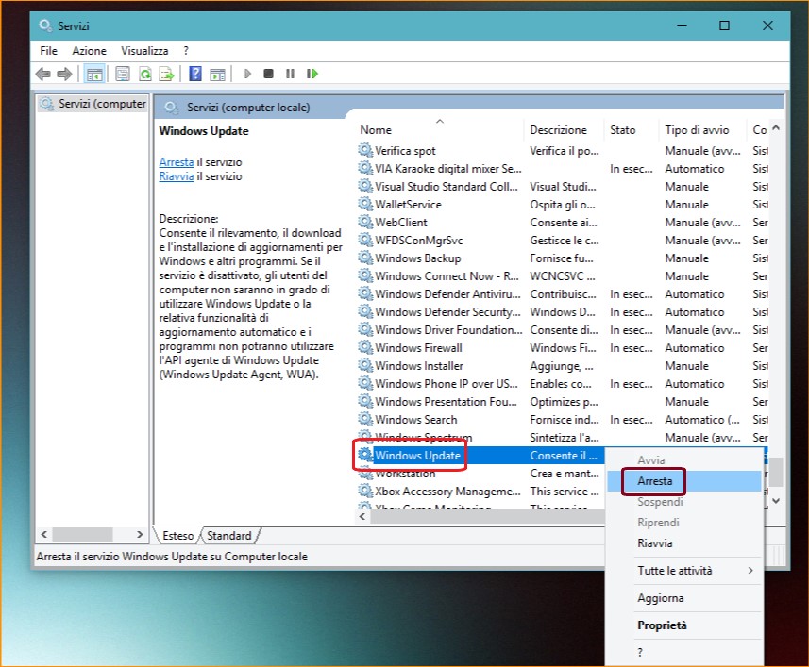Click the left tree pane scroll left arrow

point(43,534)
